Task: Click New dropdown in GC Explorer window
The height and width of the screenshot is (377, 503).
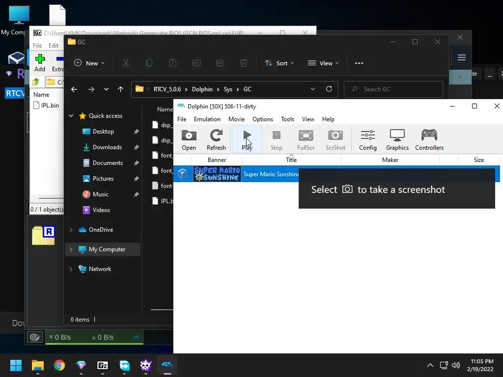Action: (89, 63)
